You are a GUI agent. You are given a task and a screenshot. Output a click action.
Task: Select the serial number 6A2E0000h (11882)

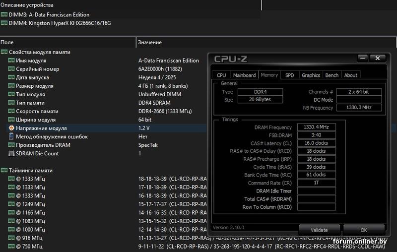160,69
